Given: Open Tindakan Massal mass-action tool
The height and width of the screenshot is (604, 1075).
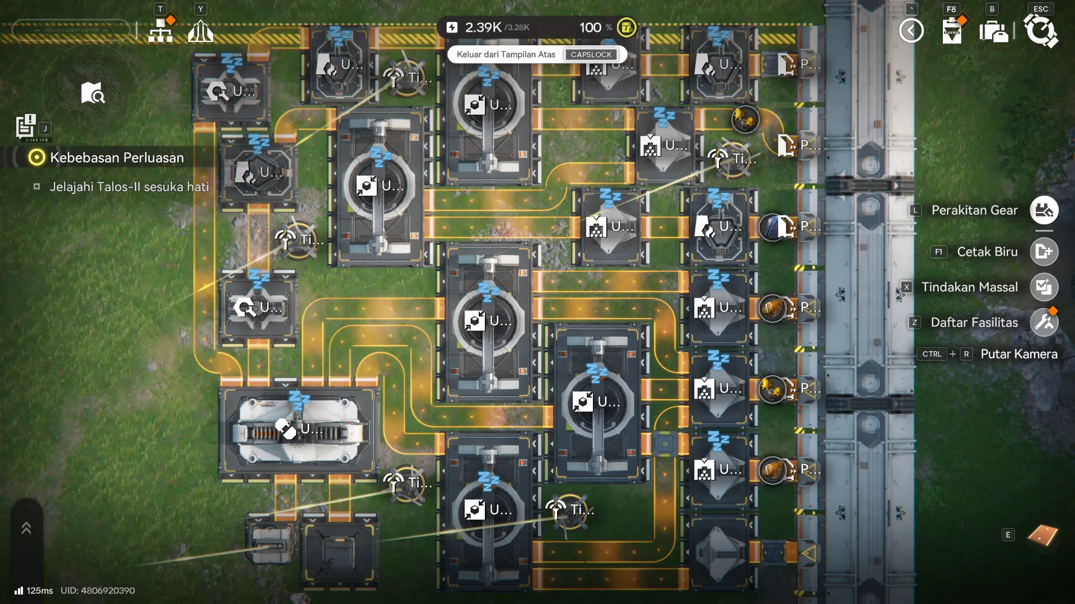Looking at the screenshot, I should (1044, 287).
